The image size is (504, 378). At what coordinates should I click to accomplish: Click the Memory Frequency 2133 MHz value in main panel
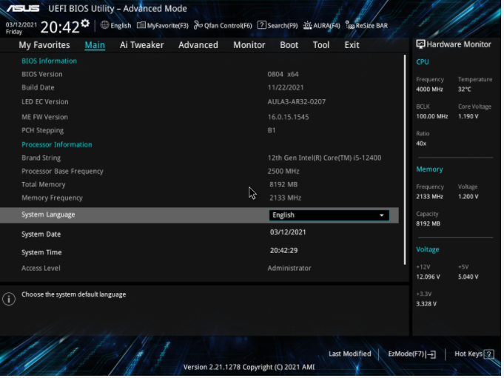click(286, 198)
